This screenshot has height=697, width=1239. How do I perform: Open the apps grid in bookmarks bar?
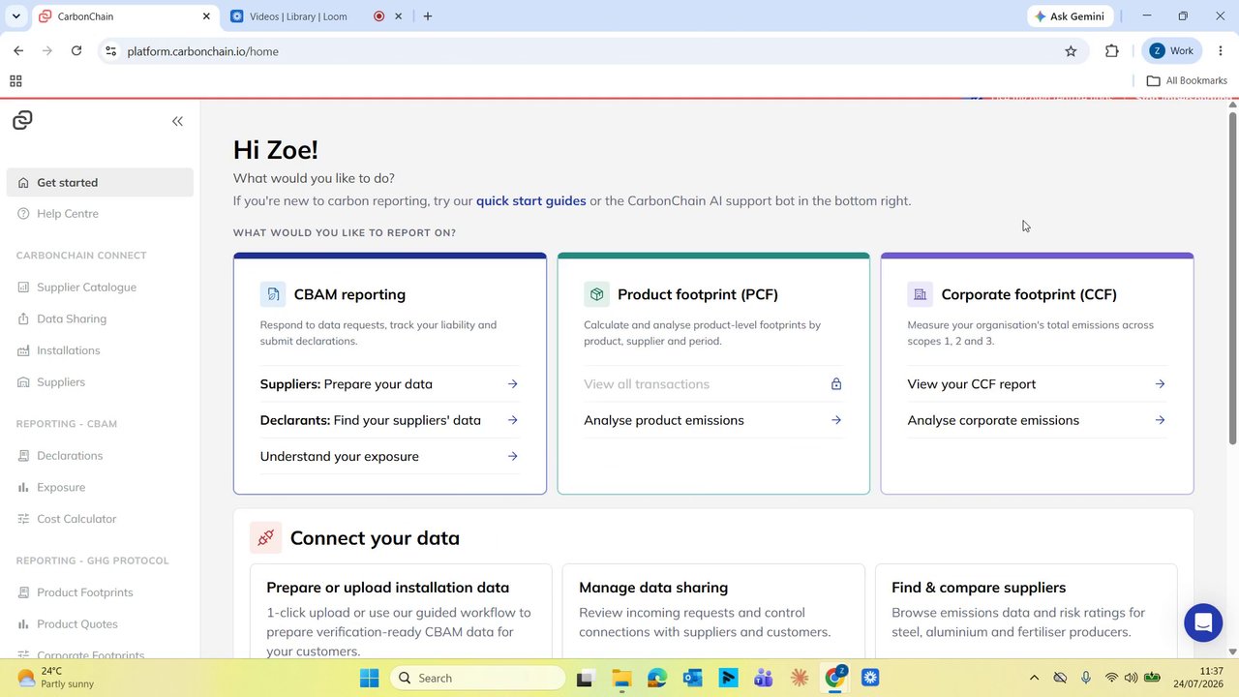15,81
